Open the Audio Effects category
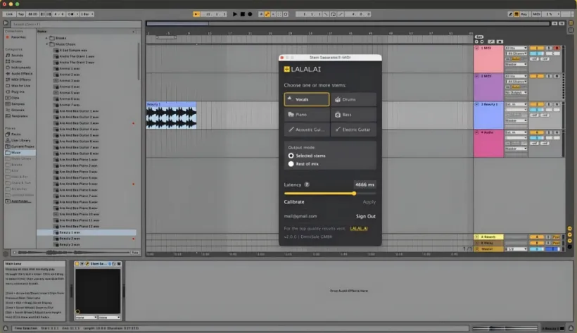The width and height of the screenshot is (577, 333). pyautogui.click(x=22, y=73)
